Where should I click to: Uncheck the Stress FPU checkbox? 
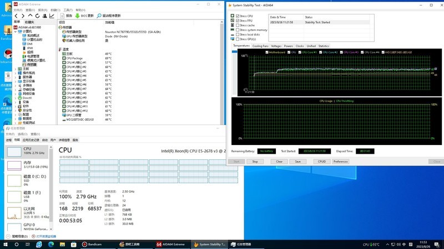point(238,20)
